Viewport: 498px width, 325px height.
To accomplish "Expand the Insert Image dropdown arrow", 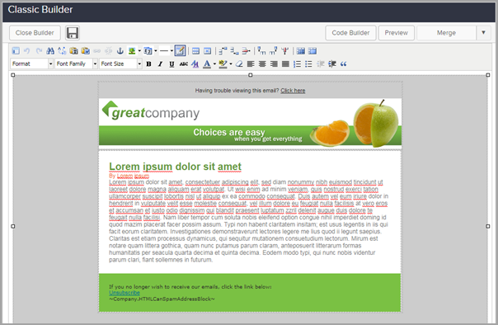I will tap(139, 51).
